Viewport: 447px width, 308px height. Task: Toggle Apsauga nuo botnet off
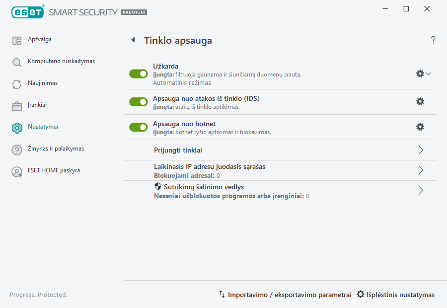(138, 127)
